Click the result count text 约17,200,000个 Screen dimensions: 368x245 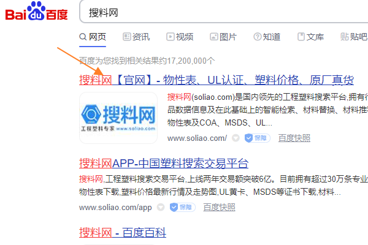pyautogui.click(x=186, y=61)
